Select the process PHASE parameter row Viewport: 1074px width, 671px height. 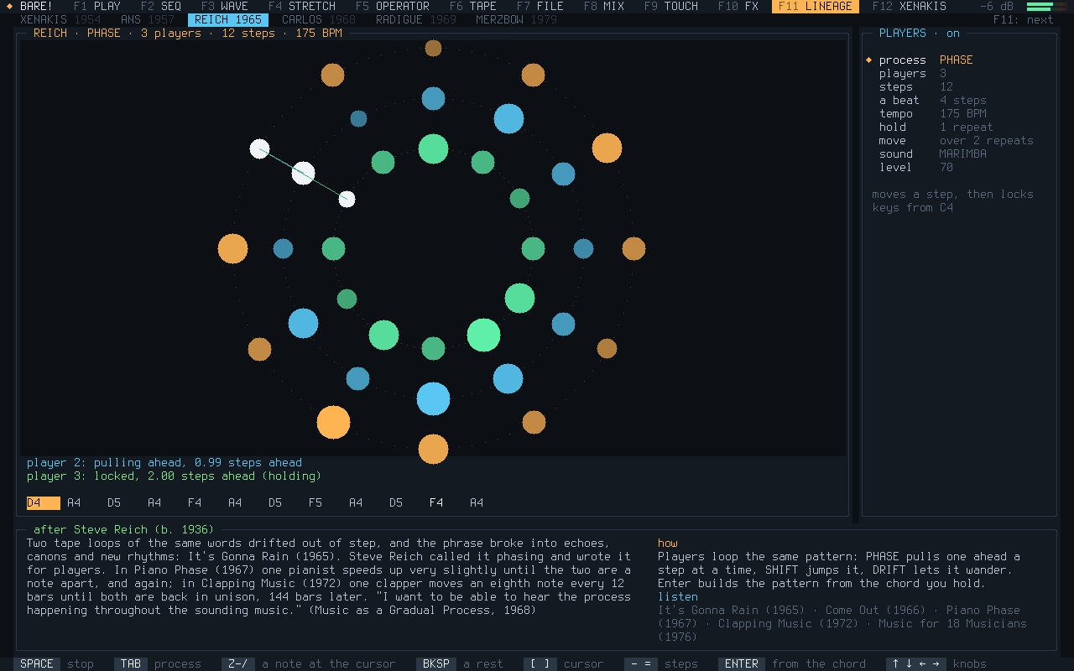(x=960, y=60)
